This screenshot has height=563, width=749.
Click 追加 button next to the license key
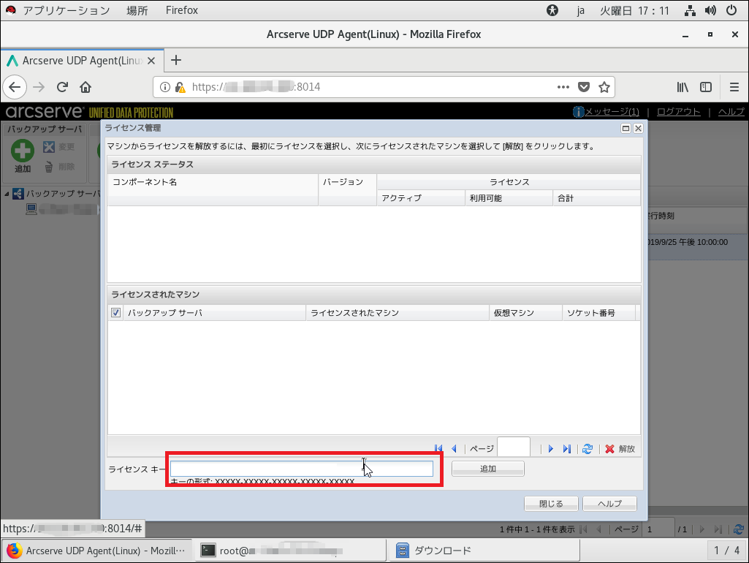(487, 469)
